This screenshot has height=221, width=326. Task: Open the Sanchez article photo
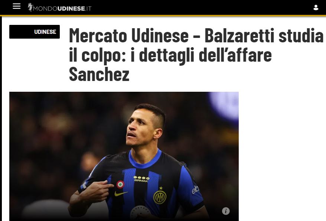pos(124,156)
